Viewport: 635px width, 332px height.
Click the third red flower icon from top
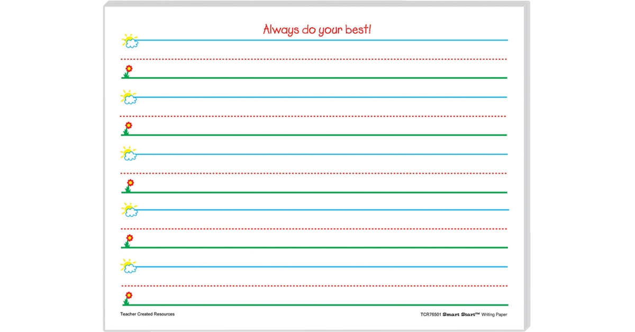tap(128, 186)
